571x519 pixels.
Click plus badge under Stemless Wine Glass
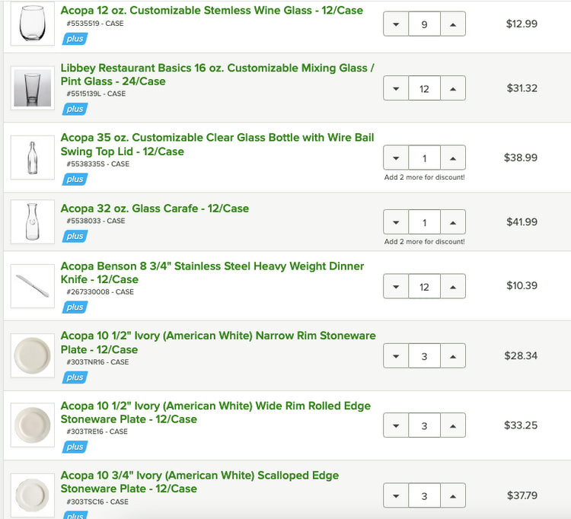(75, 39)
